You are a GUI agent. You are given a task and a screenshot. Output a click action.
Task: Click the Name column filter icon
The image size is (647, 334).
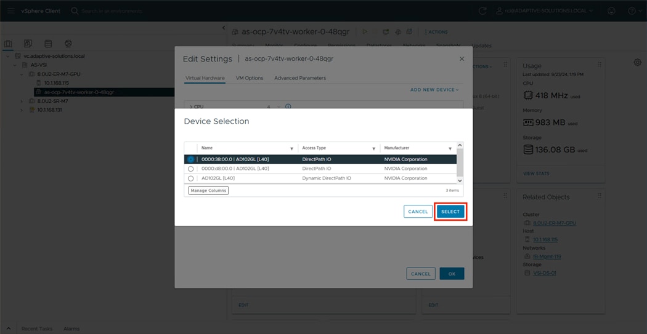291,149
